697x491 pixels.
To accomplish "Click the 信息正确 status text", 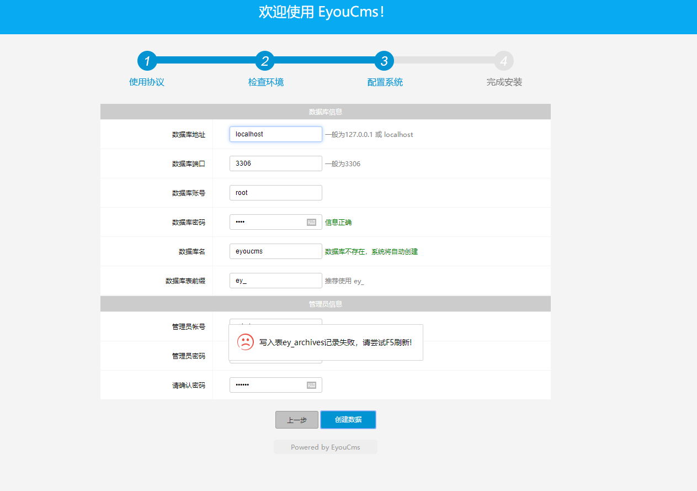I will 338,223.
